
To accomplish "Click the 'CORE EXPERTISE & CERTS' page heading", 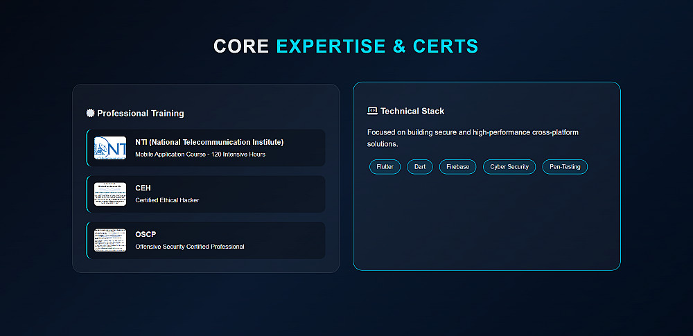I will tap(346, 46).
